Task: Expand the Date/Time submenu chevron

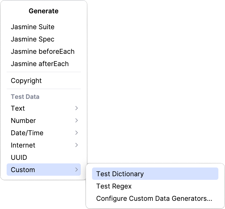Action: 76,133
